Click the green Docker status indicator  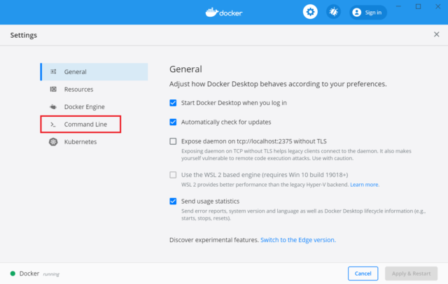(x=13, y=274)
